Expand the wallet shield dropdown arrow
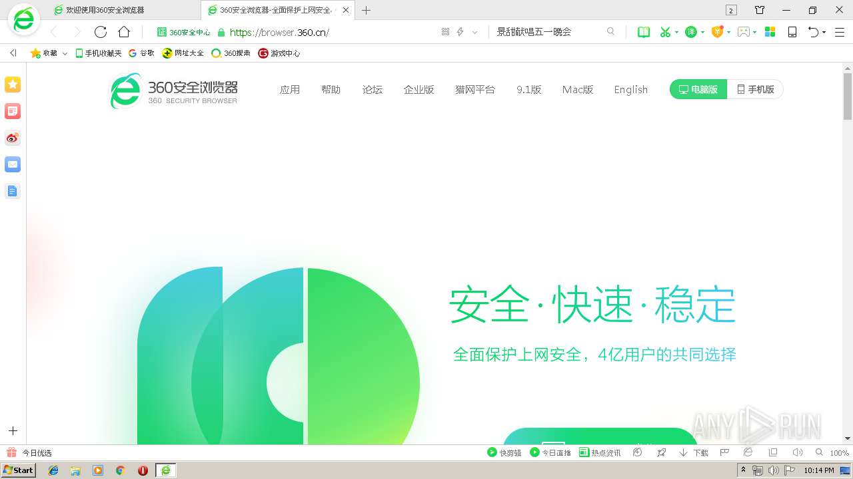This screenshot has height=479, width=853. [729, 32]
